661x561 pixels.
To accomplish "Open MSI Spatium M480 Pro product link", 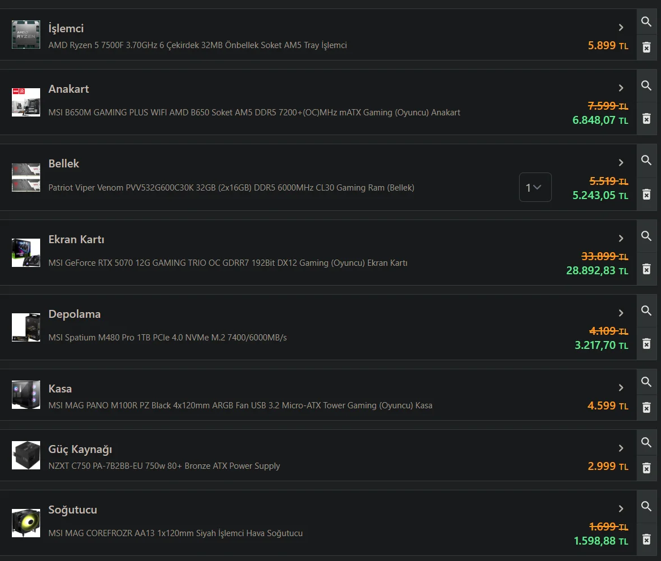I will coord(167,338).
